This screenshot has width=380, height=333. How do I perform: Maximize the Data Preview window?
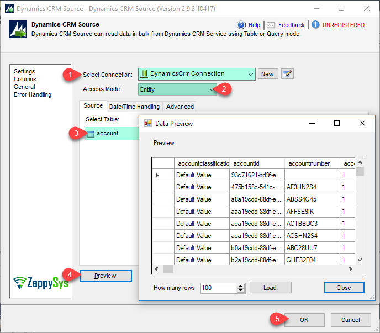(337, 123)
